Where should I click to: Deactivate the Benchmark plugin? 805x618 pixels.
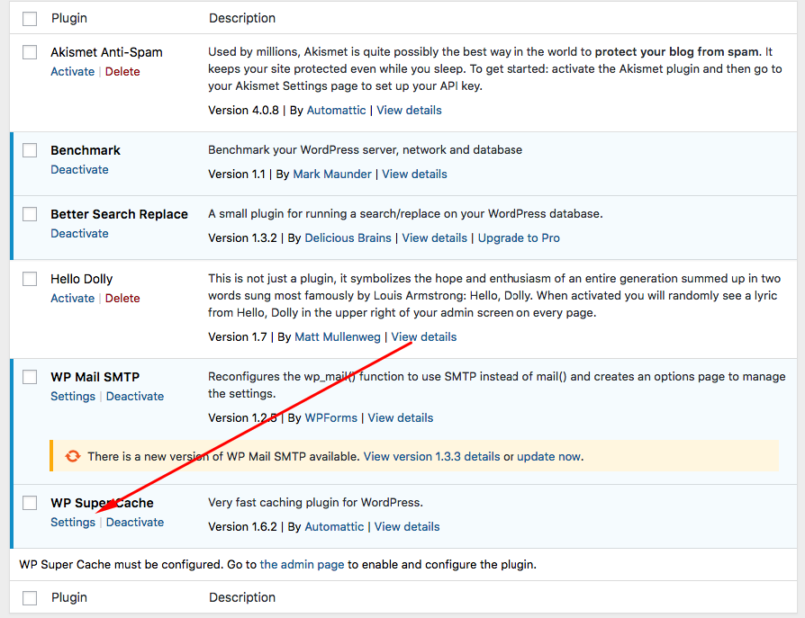pyautogui.click(x=79, y=170)
